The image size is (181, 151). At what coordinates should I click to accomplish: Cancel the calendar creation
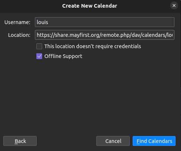point(113,141)
